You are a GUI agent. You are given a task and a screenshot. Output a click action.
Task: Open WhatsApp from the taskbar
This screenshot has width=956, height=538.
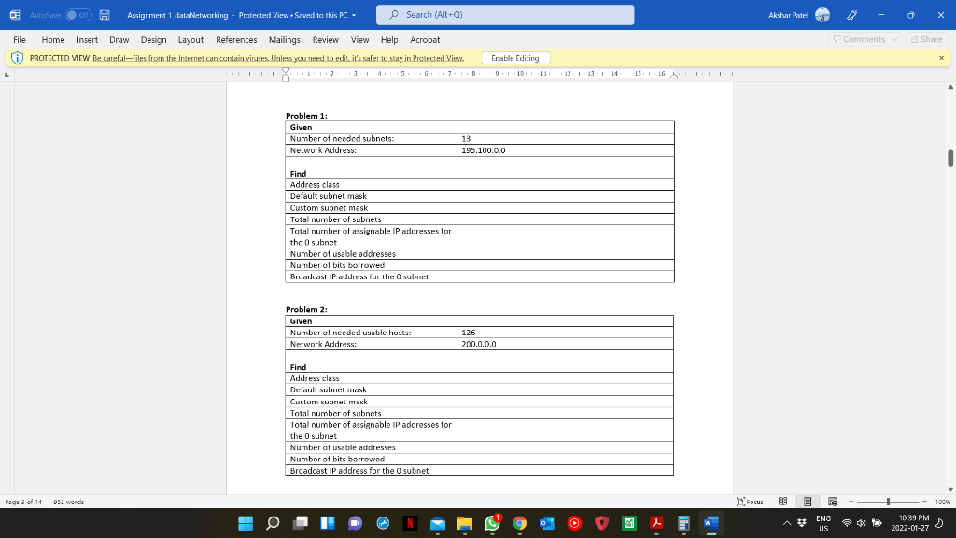point(491,523)
